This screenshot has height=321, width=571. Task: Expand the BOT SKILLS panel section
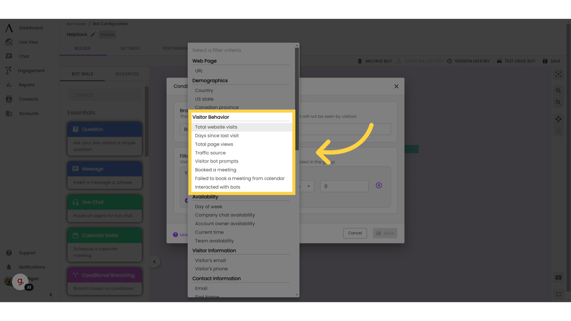(x=154, y=262)
